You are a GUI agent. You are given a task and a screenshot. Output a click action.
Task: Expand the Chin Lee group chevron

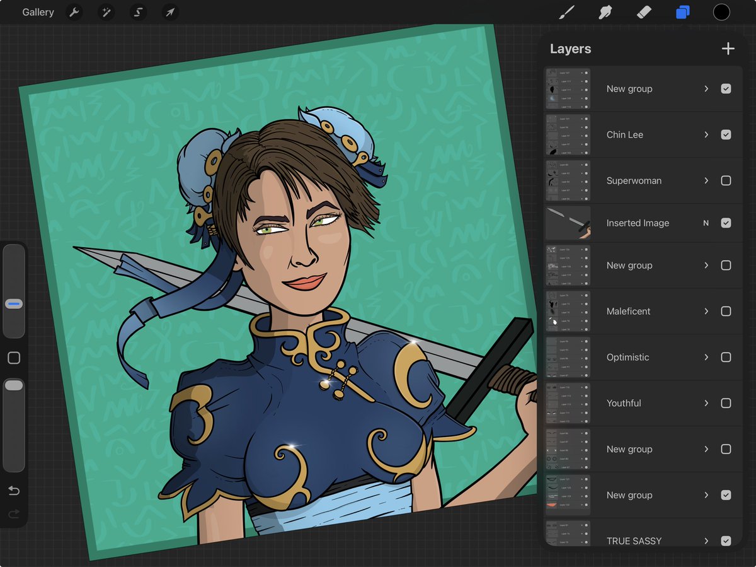pyautogui.click(x=706, y=134)
